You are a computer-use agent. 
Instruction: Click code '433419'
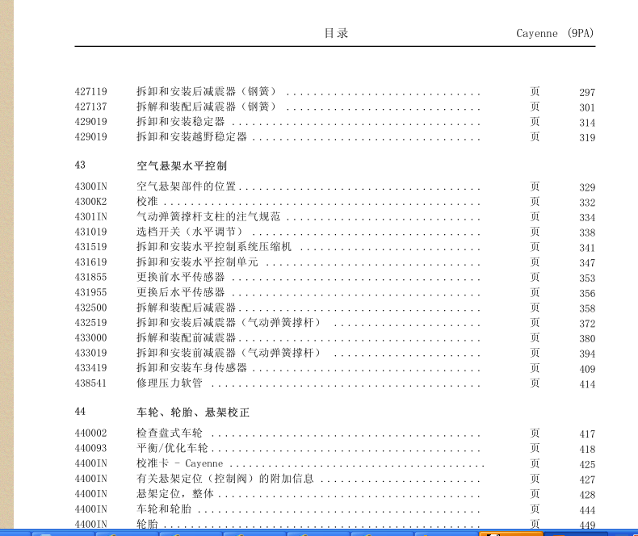90,368
